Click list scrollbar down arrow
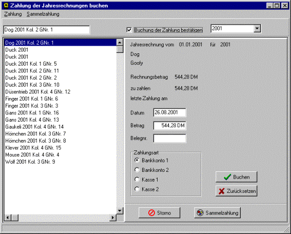Viewport: 291px width, 234px height. coord(120,211)
